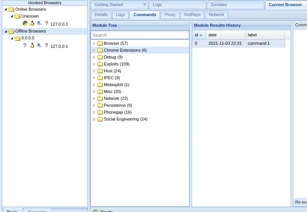Sort results by the id column header
Viewport: 307px width, 212px height.
pos(199,35)
